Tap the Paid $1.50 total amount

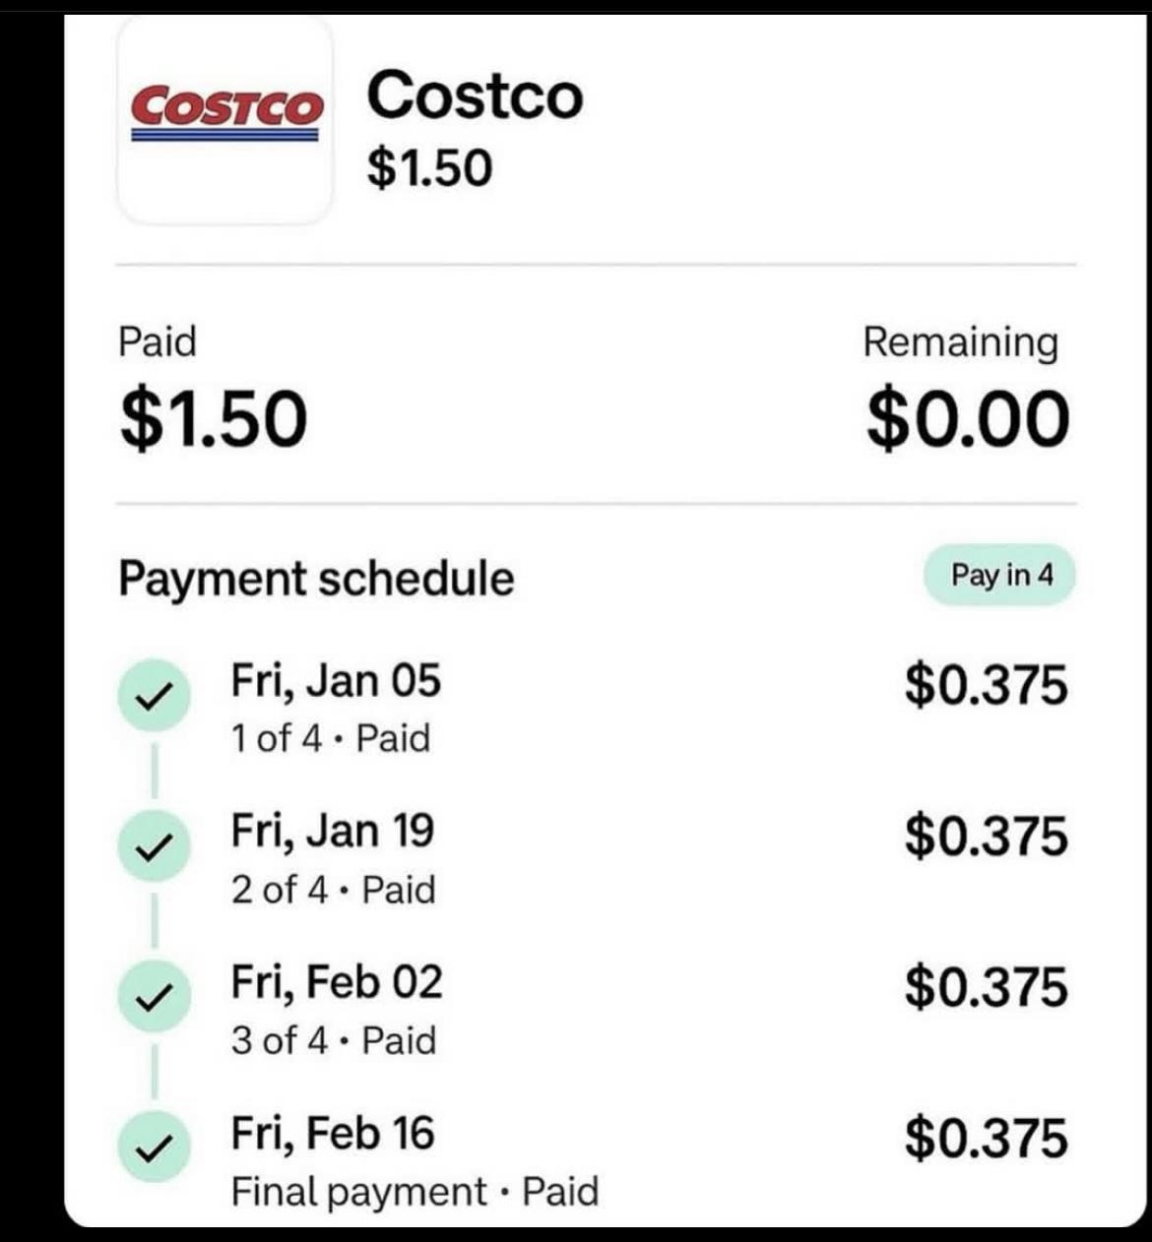[214, 418]
